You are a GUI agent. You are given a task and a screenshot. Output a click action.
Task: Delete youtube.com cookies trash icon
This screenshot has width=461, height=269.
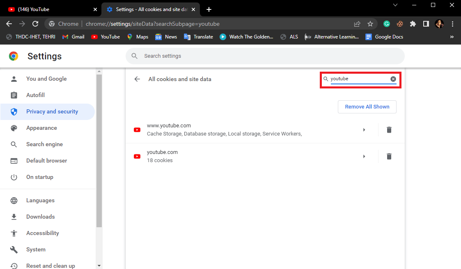[x=389, y=156]
